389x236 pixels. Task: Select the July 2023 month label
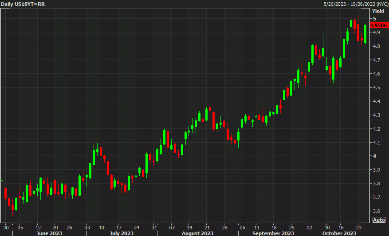click(x=121, y=233)
